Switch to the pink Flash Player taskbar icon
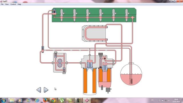 (87, 100)
